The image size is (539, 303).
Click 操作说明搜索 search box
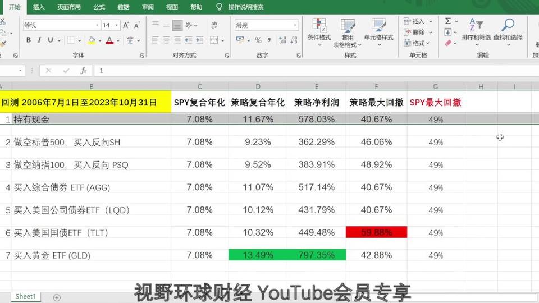[x=246, y=7]
